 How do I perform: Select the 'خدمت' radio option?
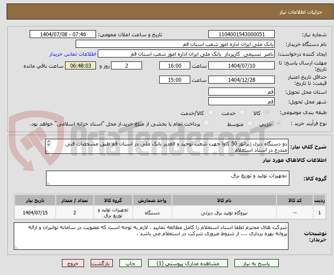click(242, 112)
